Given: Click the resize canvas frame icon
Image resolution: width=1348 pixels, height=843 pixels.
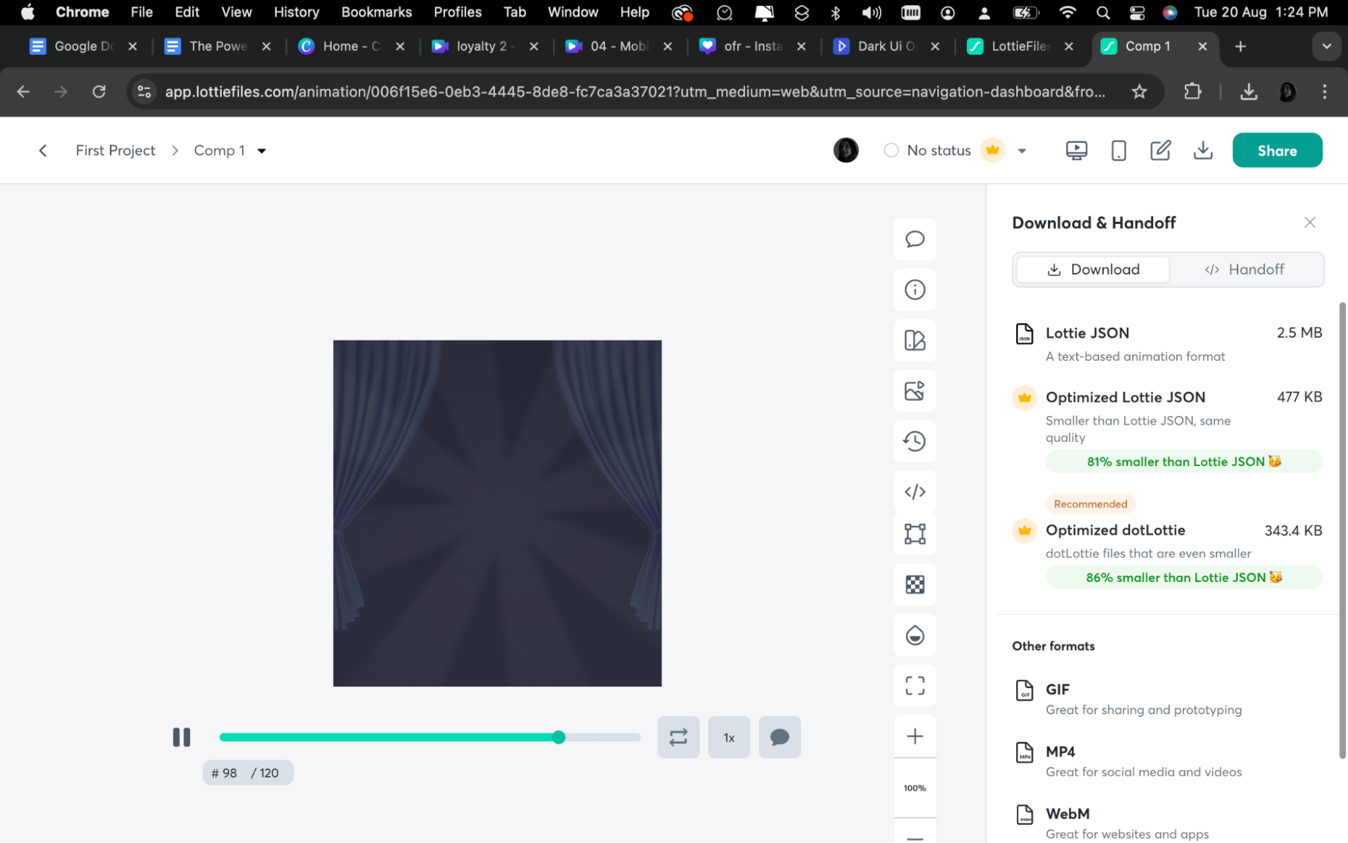Looking at the screenshot, I should click(914, 533).
